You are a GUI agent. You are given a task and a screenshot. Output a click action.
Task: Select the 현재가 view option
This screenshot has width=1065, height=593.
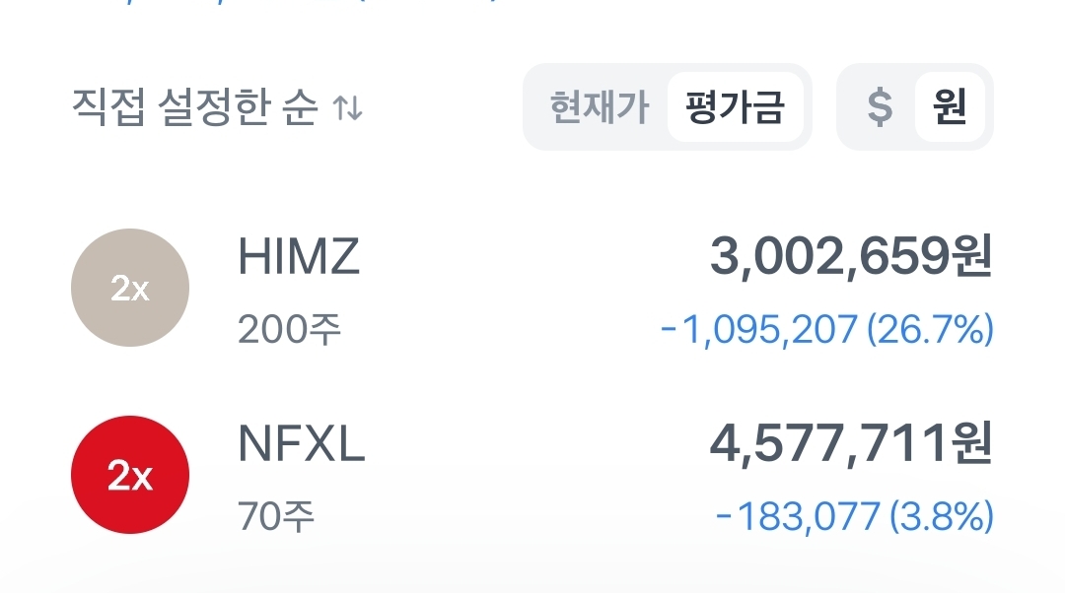(x=600, y=107)
